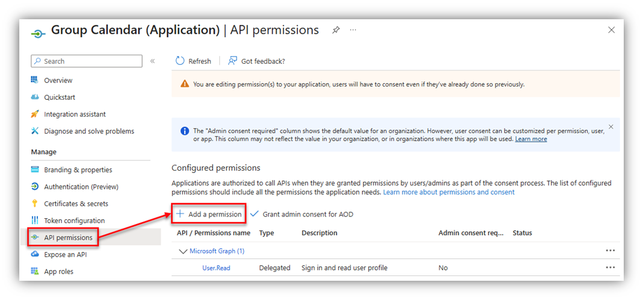
Task: Click the Status column header
Action: pos(522,233)
